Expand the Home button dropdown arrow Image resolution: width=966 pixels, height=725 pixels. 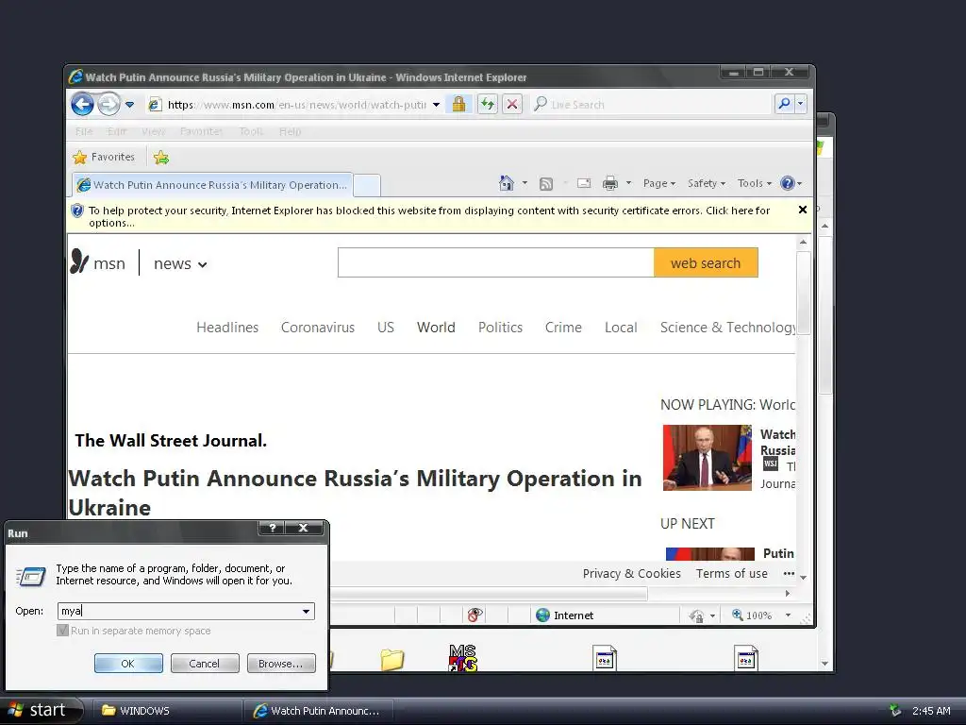pos(525,183)
